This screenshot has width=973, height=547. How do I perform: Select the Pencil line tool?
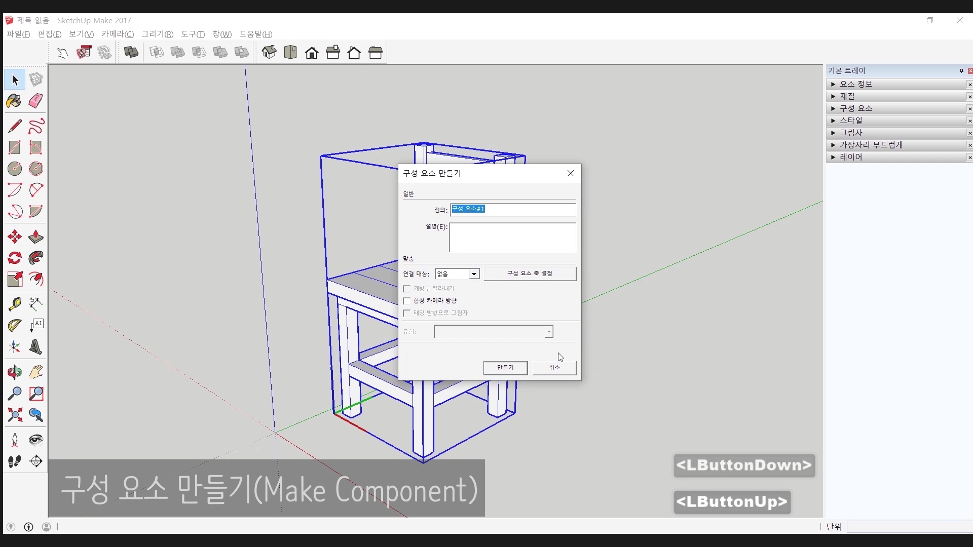coord(14,126)
